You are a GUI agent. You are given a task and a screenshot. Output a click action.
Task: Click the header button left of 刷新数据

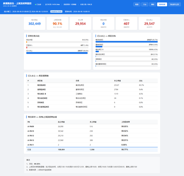pos(153,4)
